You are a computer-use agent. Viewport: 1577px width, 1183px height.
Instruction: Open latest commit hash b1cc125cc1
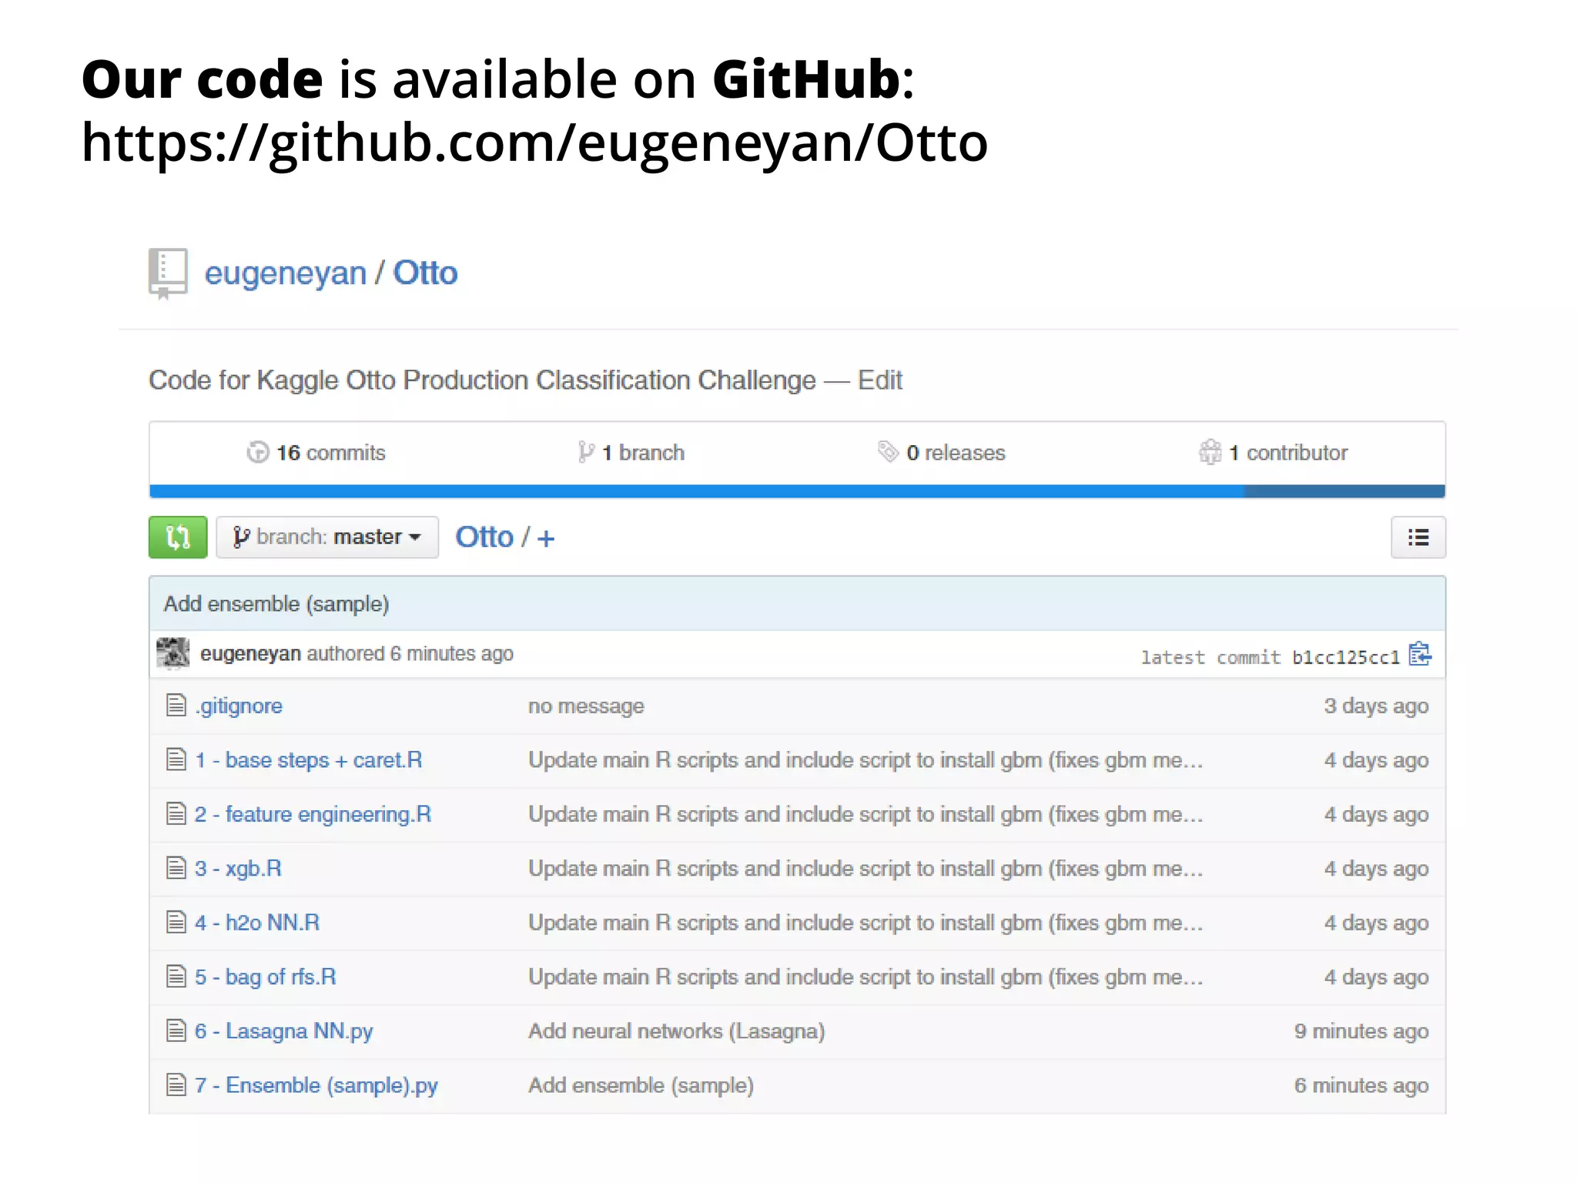pyautogui.click(x=1346, y=657)
